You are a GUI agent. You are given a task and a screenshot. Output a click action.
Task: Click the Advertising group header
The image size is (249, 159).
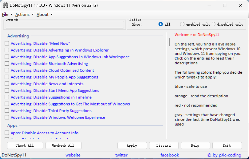(x=18, y=36)
